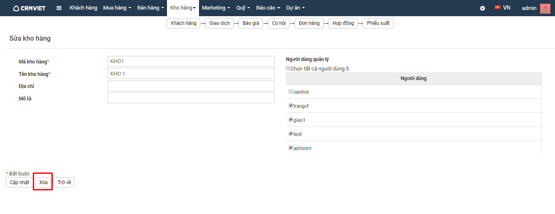Screen dimensions: 555x214
Task: Focus the Địa chỉ input field
Action: click(x=191, y=86)
